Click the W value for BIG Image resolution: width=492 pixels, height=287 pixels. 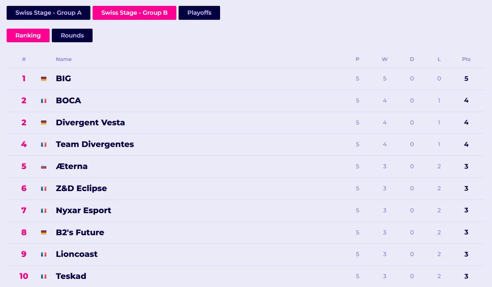[385, 79]
